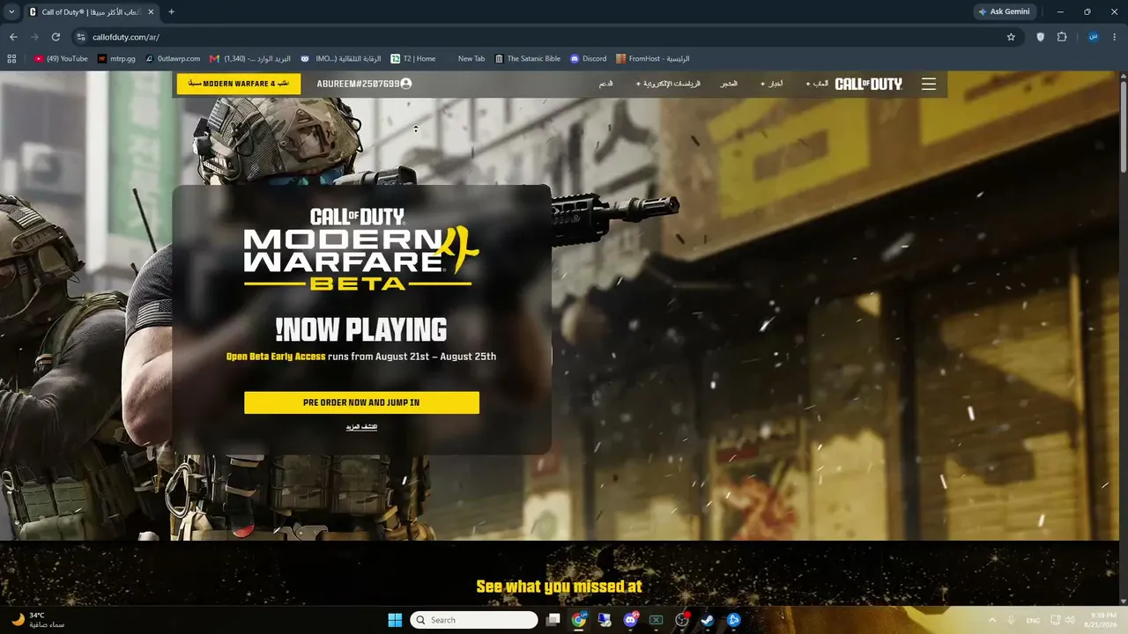Open the Discord taskbar icon
1128x634 pixels.
pos(631,620)
